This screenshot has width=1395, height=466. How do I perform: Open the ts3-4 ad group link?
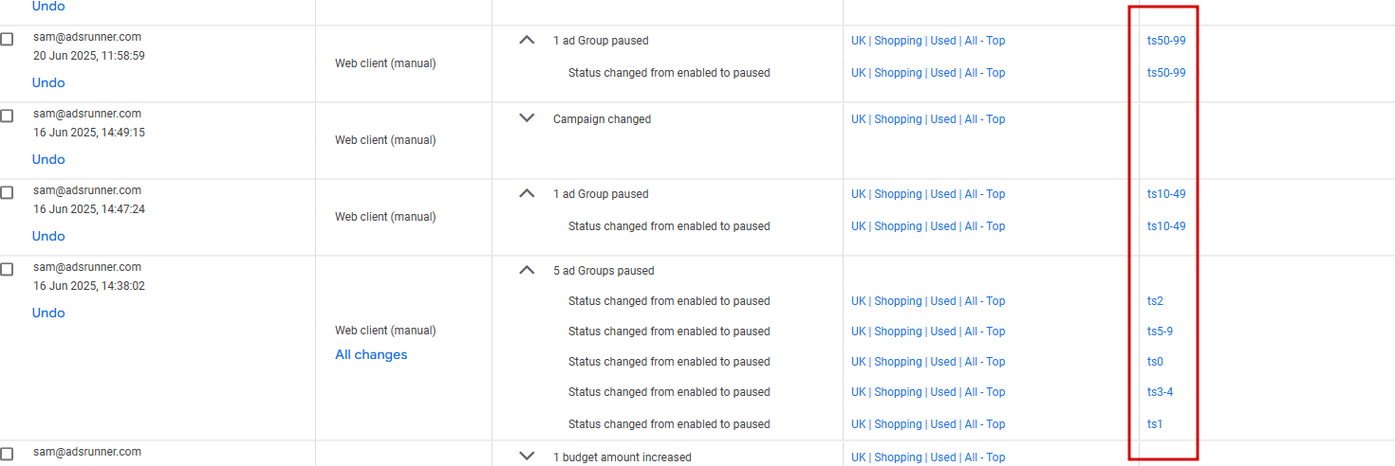pos(1160,392)
